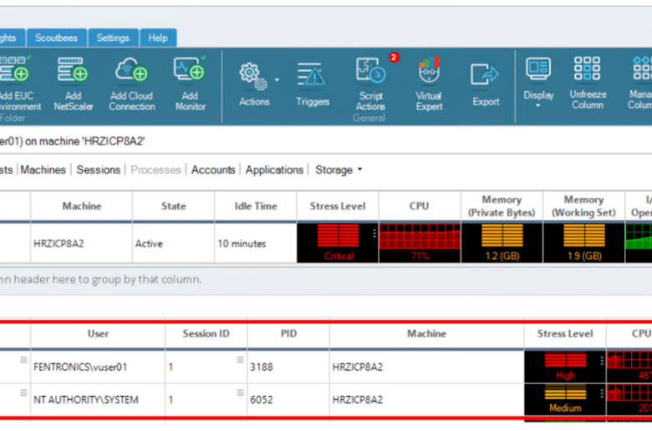Go to the Machines view
652x431 pixels.
43,170
